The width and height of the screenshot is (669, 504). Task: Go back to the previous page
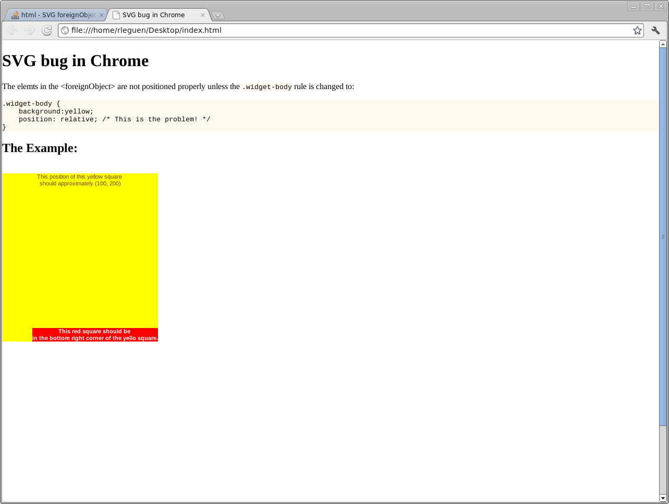click(13, 30)
